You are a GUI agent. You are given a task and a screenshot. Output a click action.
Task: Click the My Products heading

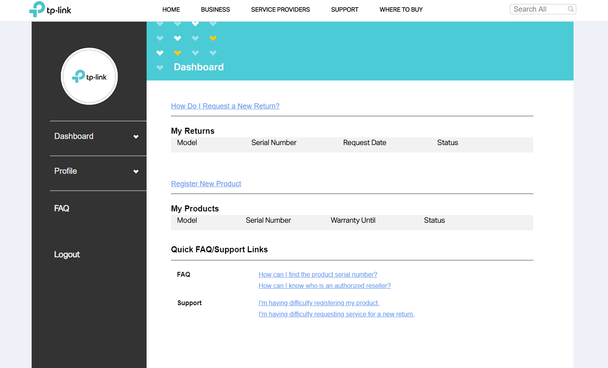click(195, 209)
